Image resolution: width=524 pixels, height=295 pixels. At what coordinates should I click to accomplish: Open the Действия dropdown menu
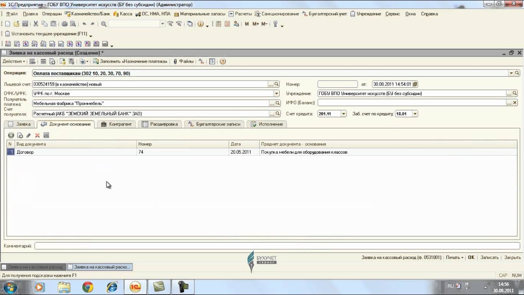[x=14, y=61]
